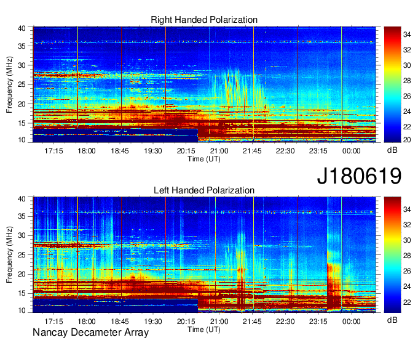The width and height of the screenshot is (418, 340).
Task: Click 40 MHz tick on Left Handed frequency axis
Action: click(x=22, y=199)
